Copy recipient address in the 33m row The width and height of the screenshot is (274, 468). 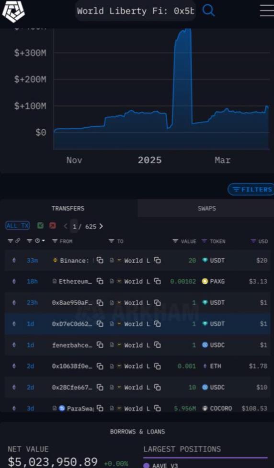pos(157,260)
